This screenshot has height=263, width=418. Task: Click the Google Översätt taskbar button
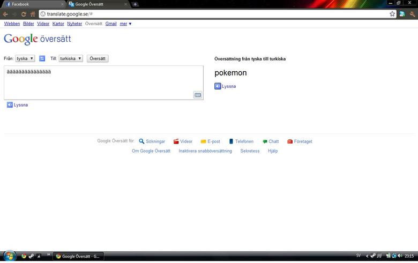(78, 257)
